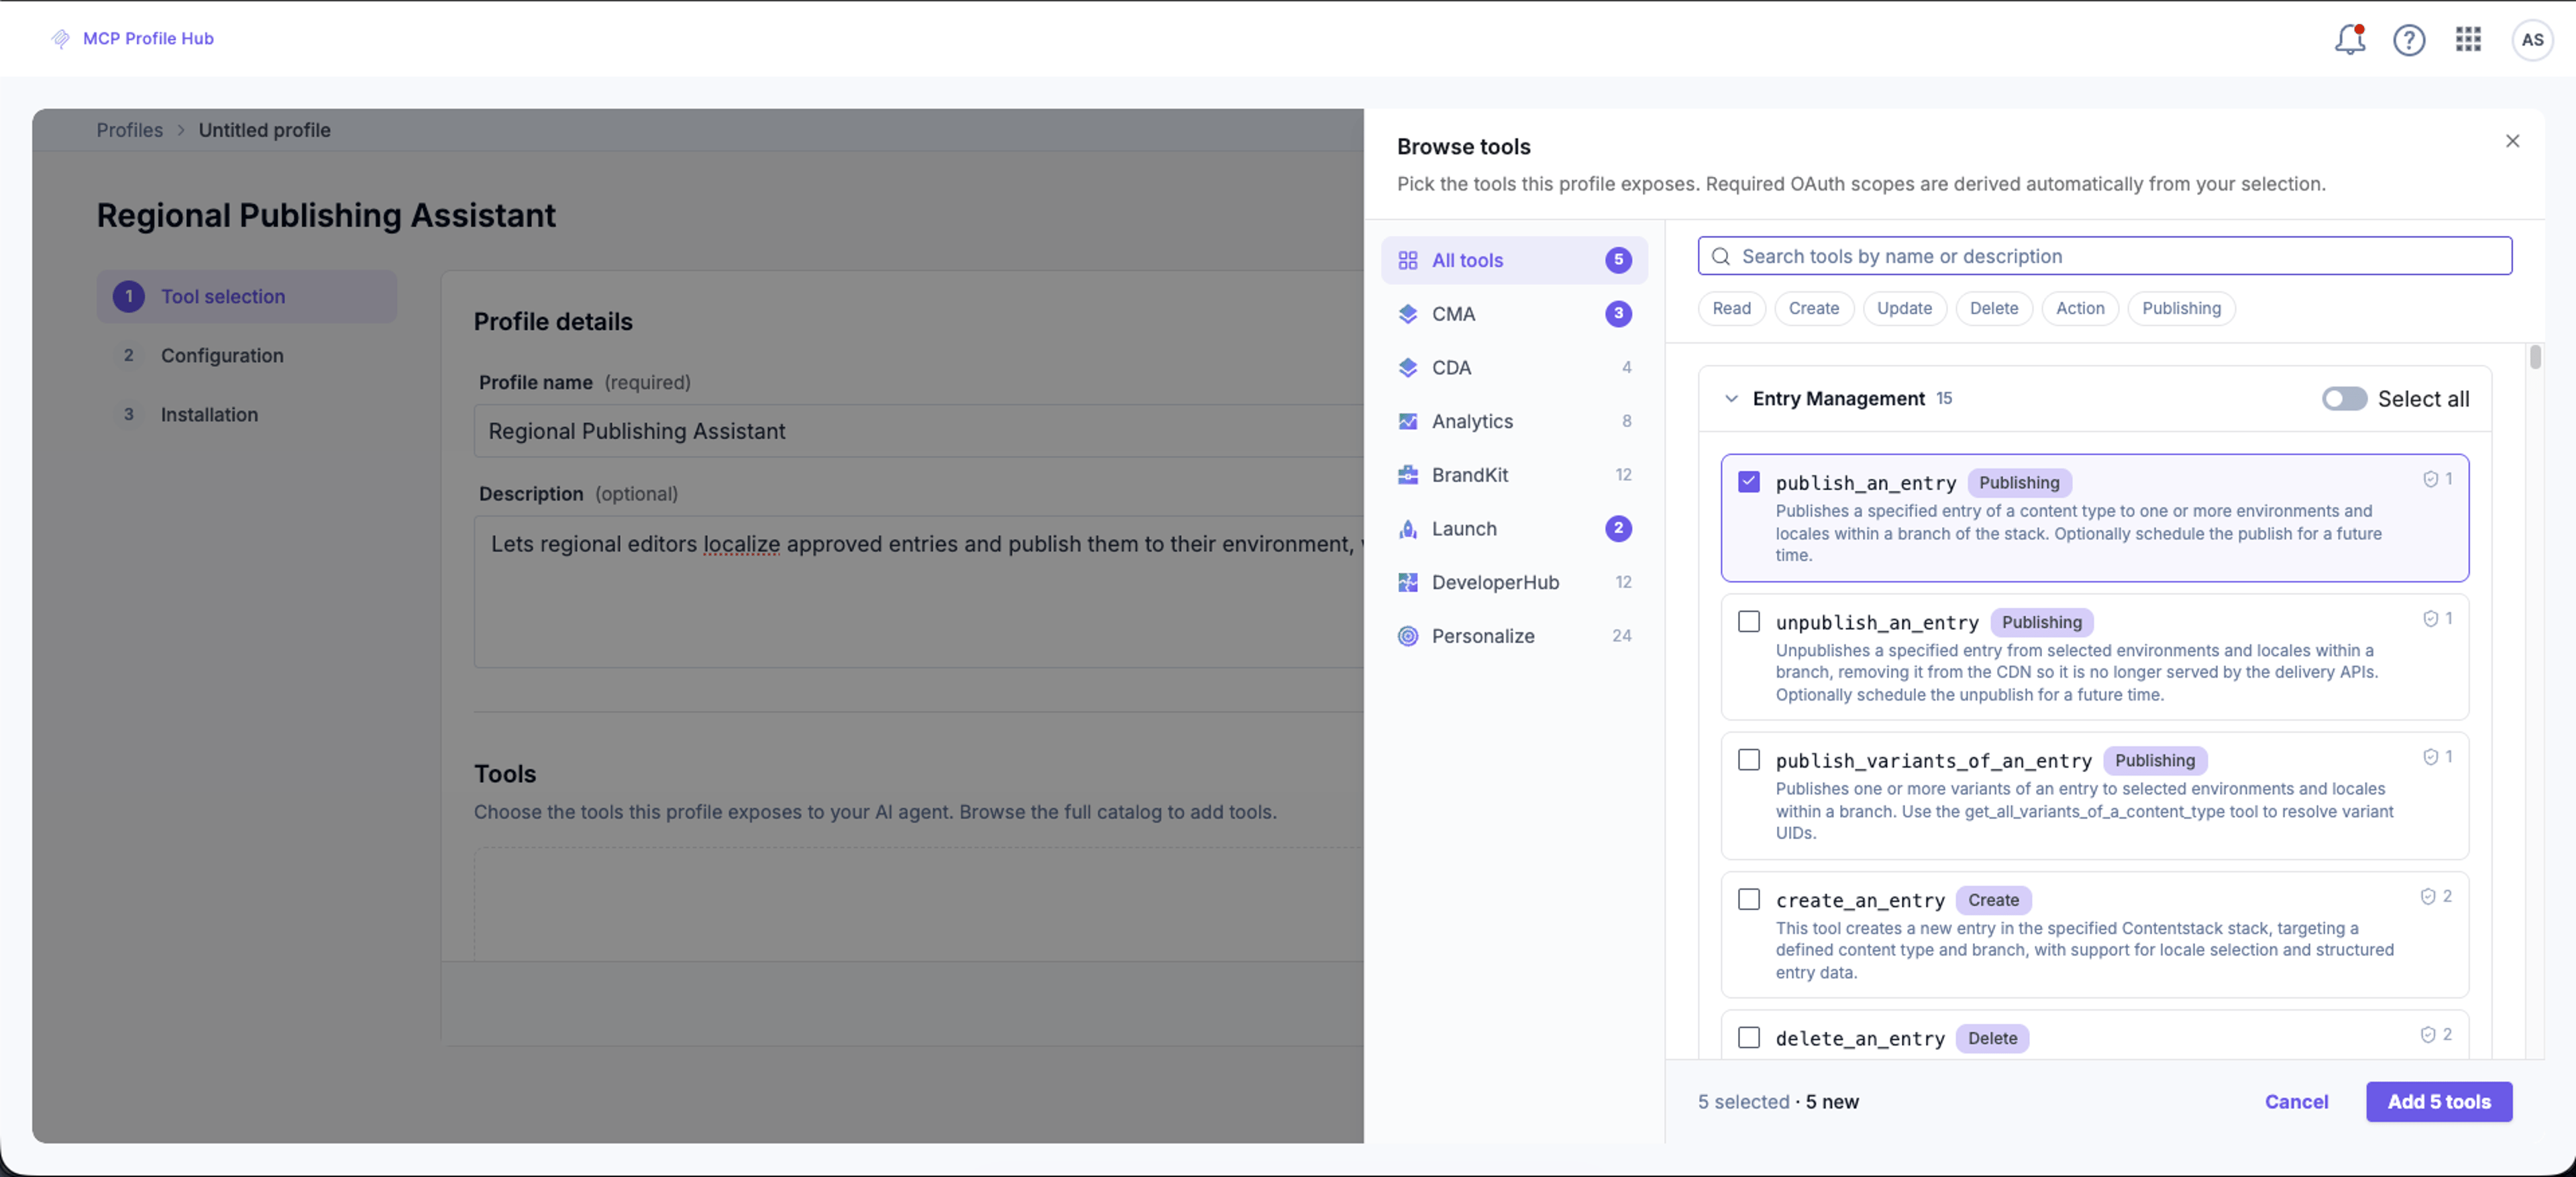The height and width of the screenshot is (1177, 2576).
Task: Select the Tool selection step
Action: pos(246,297)
